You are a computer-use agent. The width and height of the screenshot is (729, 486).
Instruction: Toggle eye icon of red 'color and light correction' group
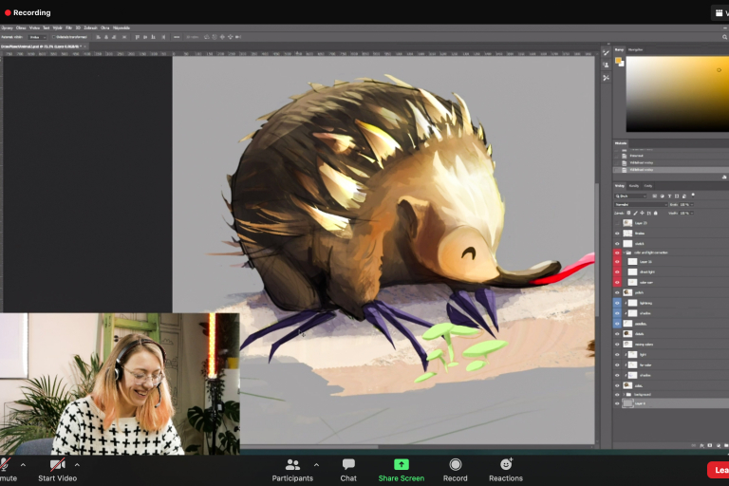[617, 252]
